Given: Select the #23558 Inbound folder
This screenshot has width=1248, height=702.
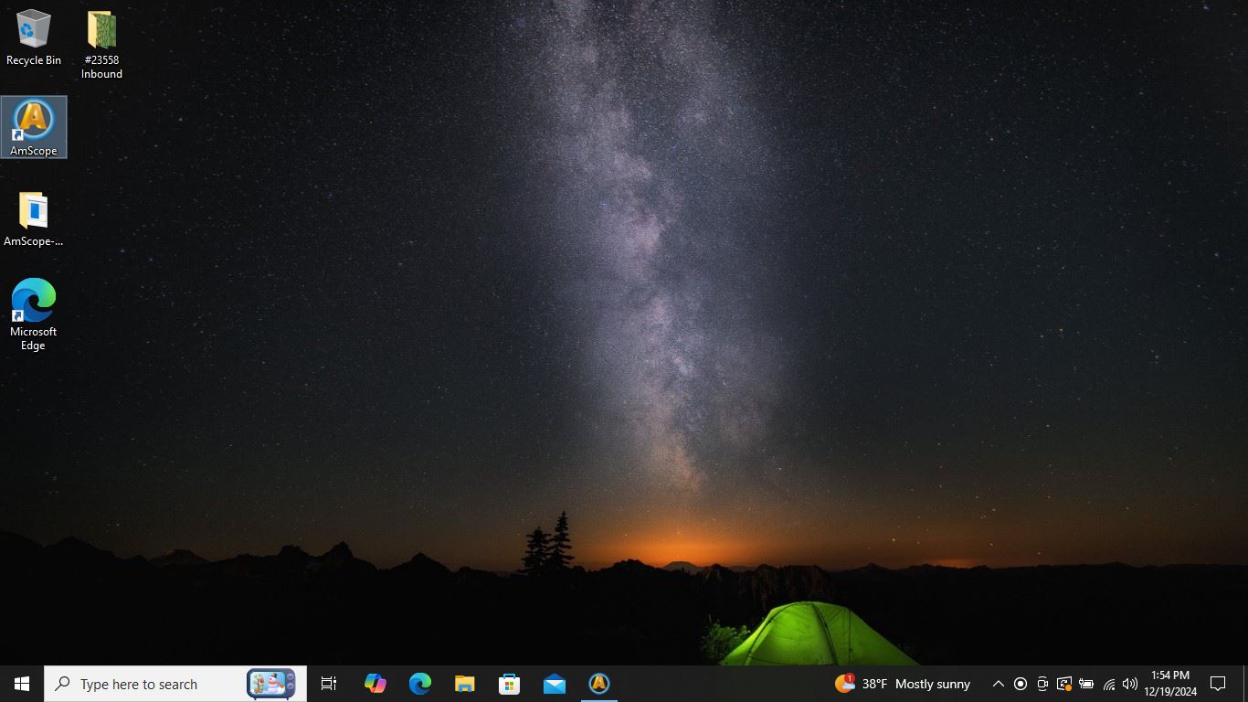Looking at the screenshot, I should (x=101, y=42).
